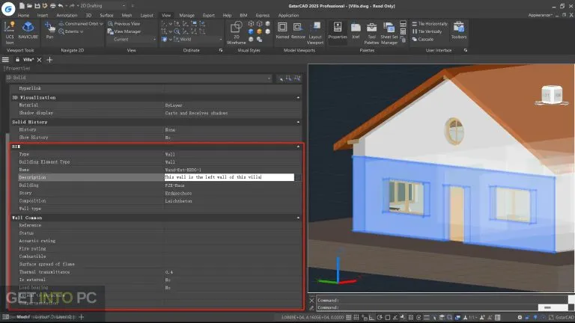The width and height of the screenshot is (575, 323).
Task: Click the Layout Viewport icon
Action: [315, 33]
